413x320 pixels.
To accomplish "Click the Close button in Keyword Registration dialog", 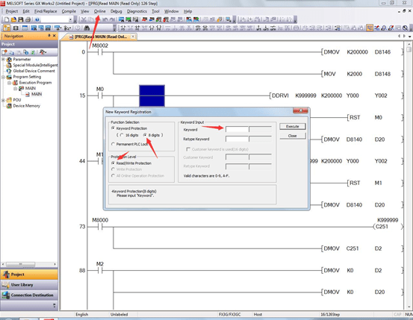I will pos(292,136).
